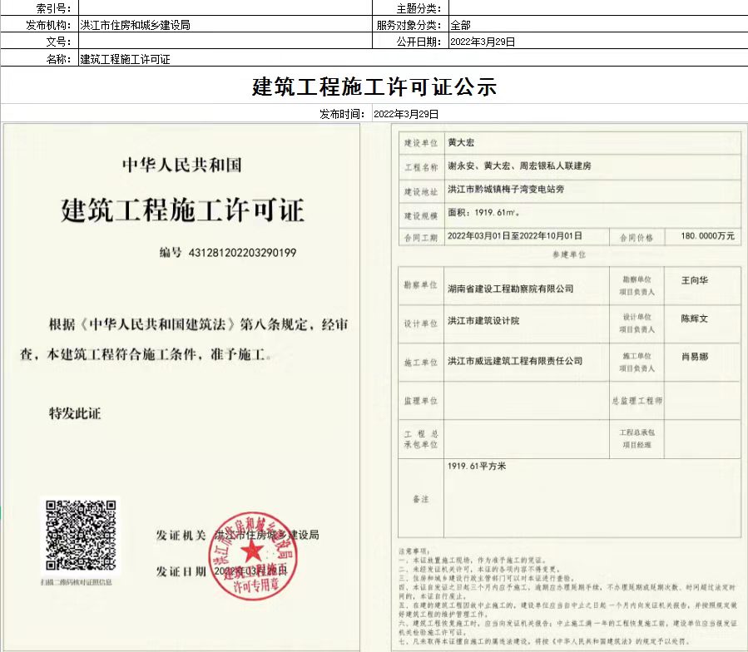Image resolution: width=748 pixels, height=652 pixels.
Task: Click the 发布时间 label
Action: coord(342,114)
